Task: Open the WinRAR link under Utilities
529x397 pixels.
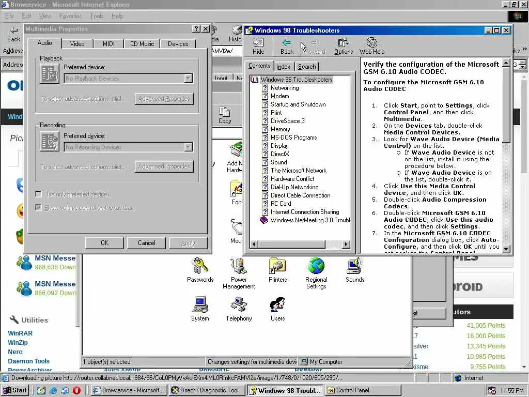Action: coord(20,333)
